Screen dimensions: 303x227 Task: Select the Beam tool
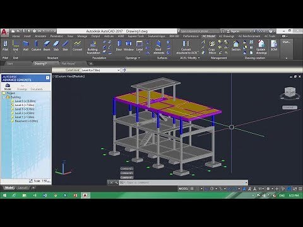pos(47,46)
